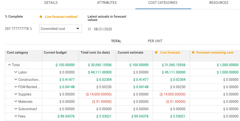Click the refresh icon beside 08/21/2020

coord(89,29)
